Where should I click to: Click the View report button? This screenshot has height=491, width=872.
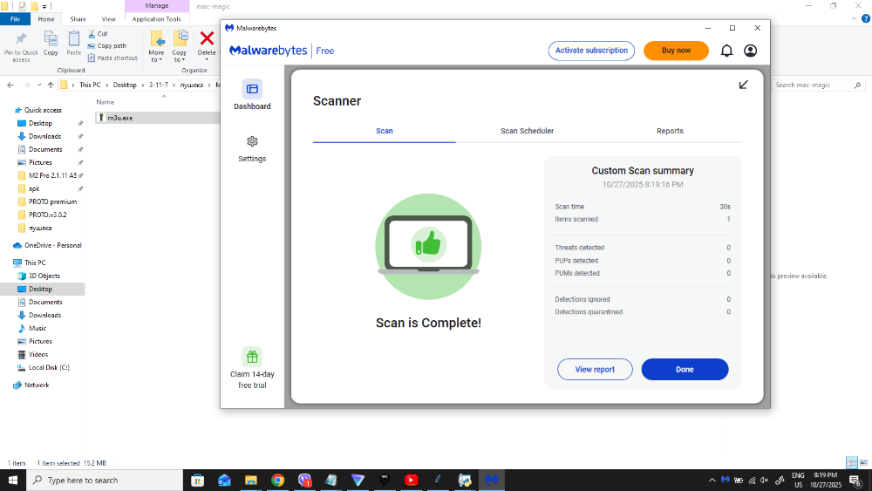595,369
